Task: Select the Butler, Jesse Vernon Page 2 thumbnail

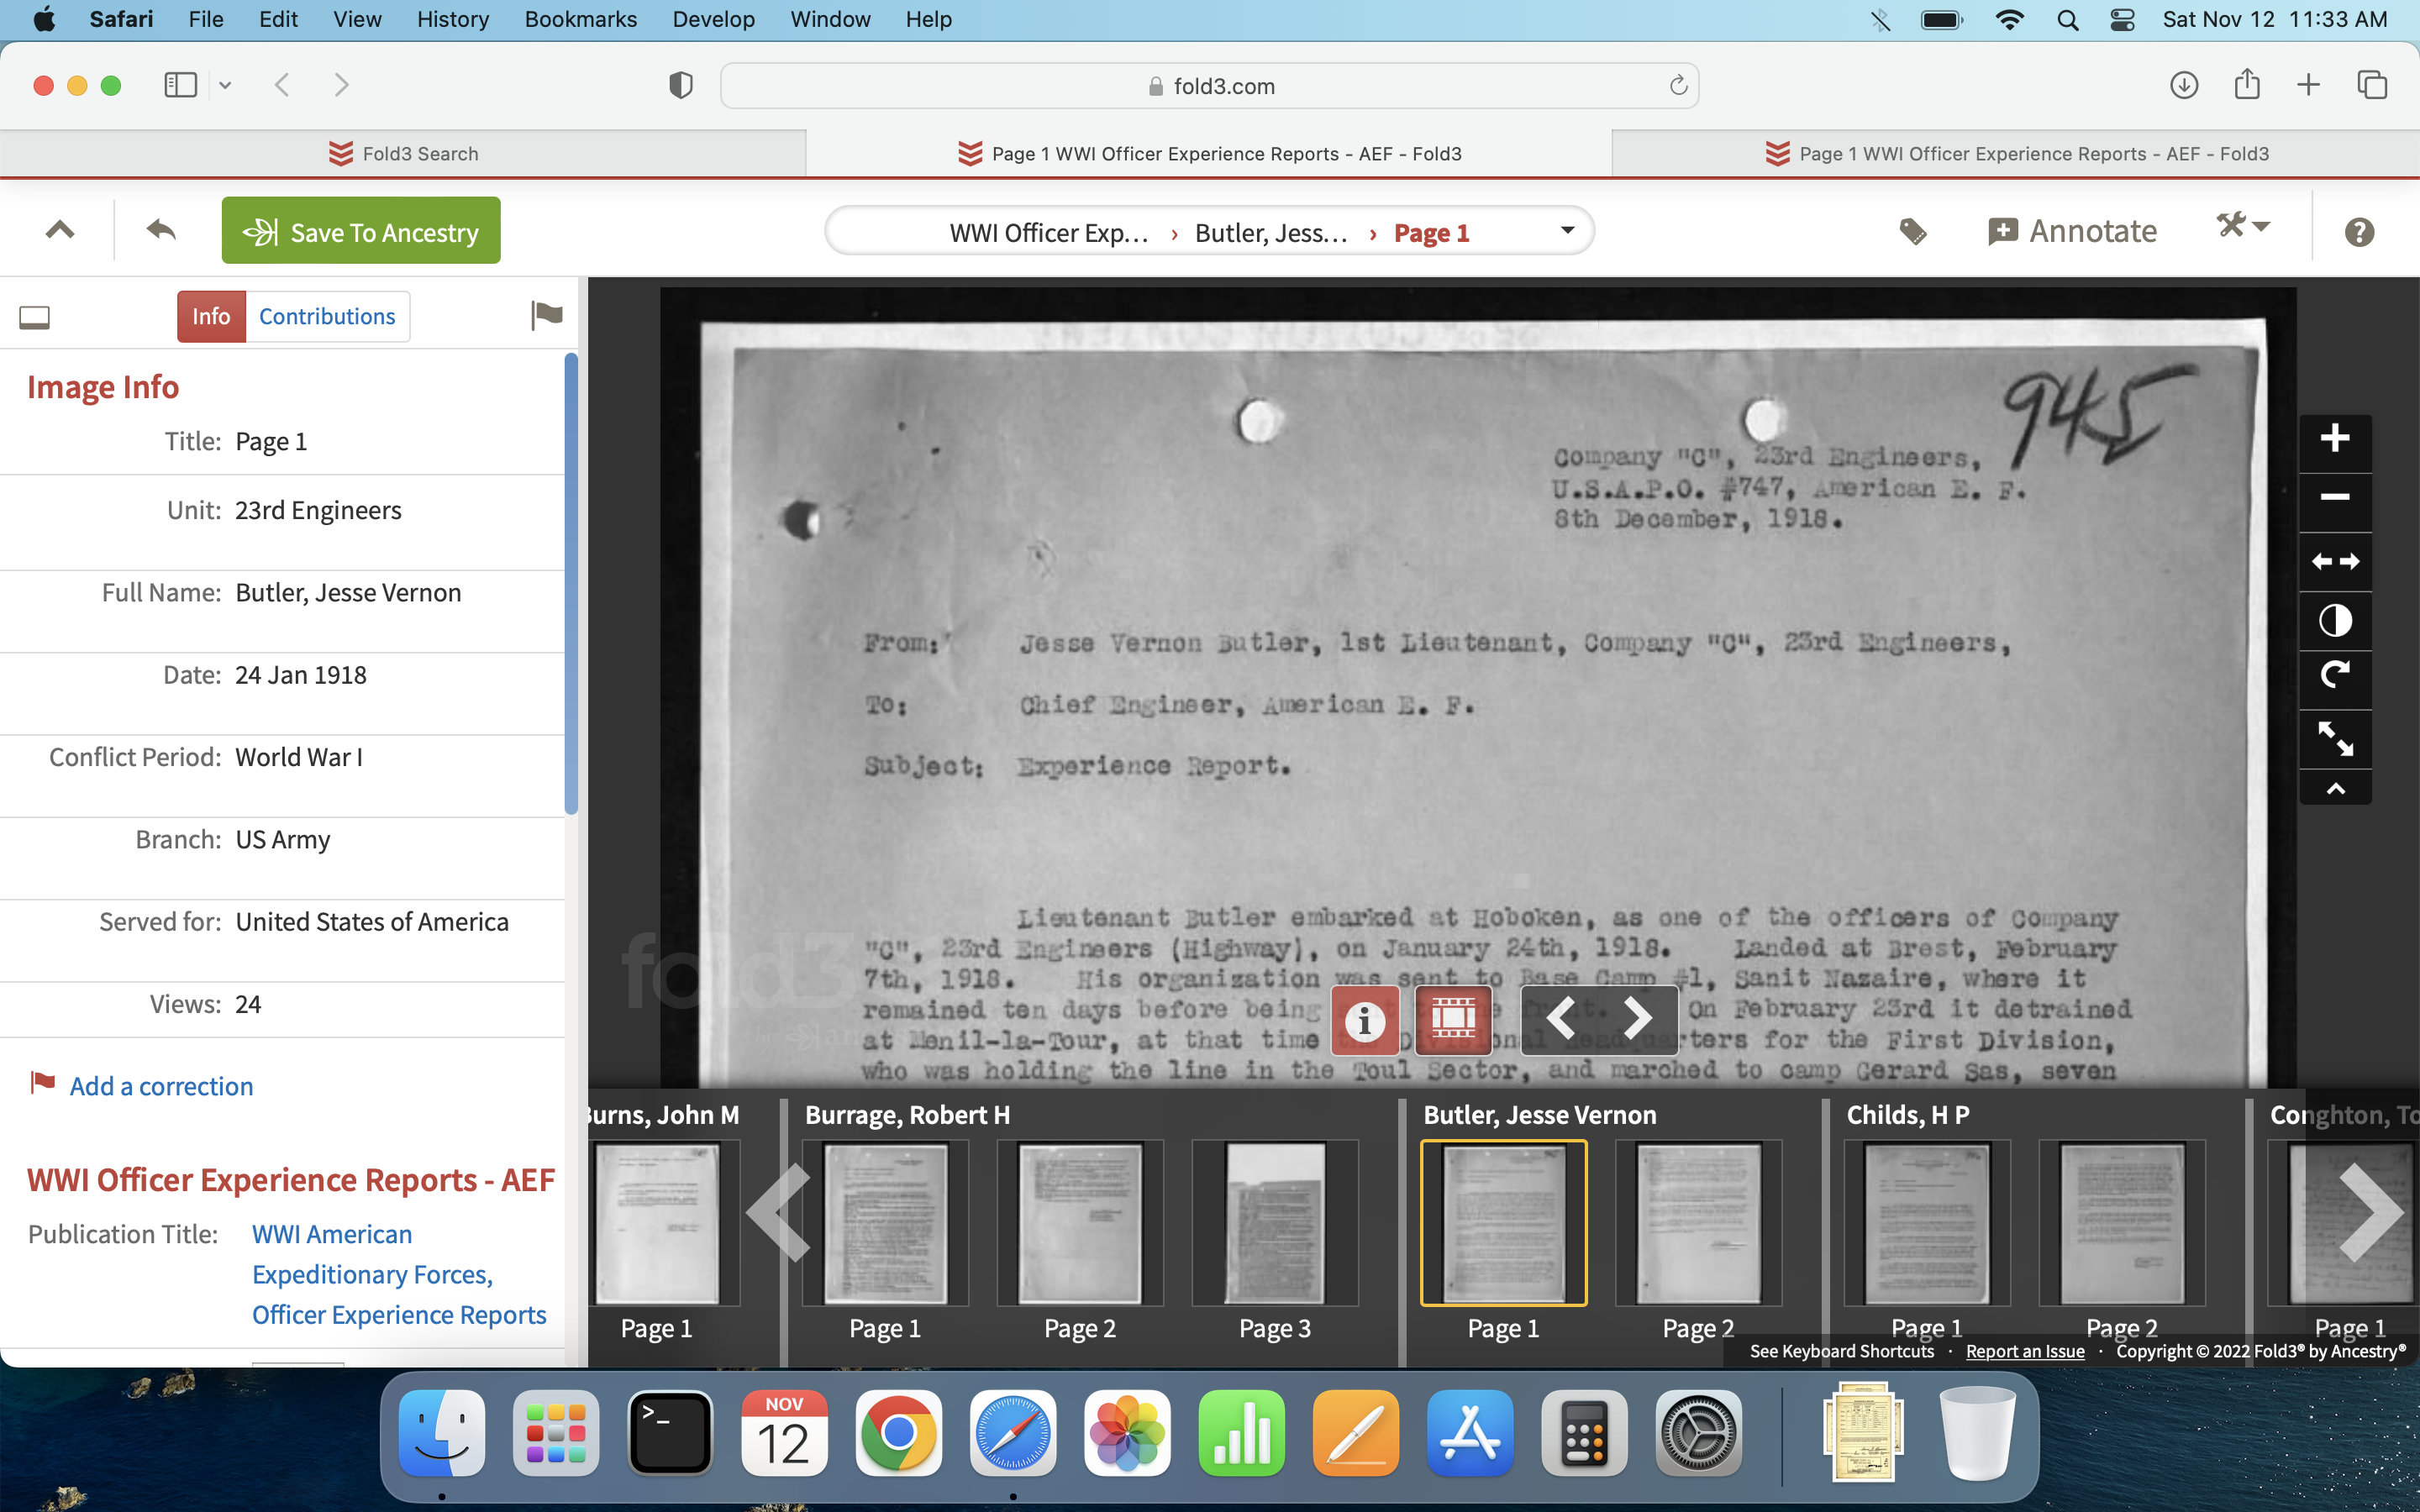Action: click(1697, 1223)
